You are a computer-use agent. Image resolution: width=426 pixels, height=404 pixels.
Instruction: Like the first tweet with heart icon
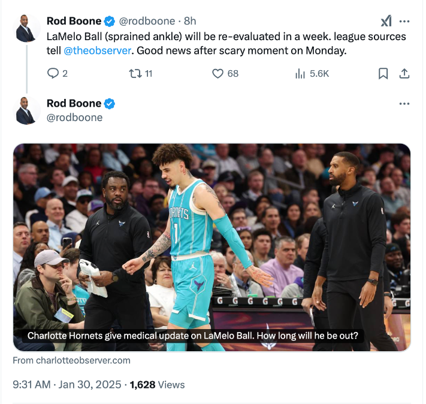(218, 73)
